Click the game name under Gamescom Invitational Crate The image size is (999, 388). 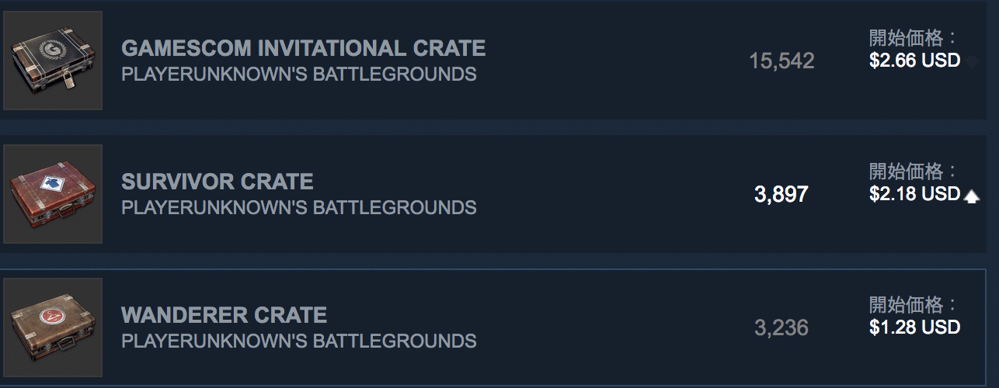coord(299,74)
